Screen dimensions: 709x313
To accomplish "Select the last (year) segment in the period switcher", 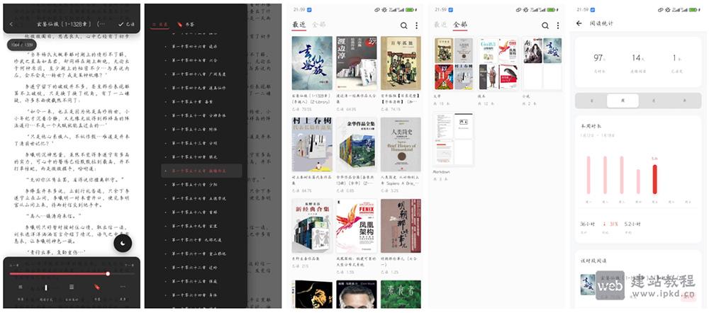I will point(685,101).
